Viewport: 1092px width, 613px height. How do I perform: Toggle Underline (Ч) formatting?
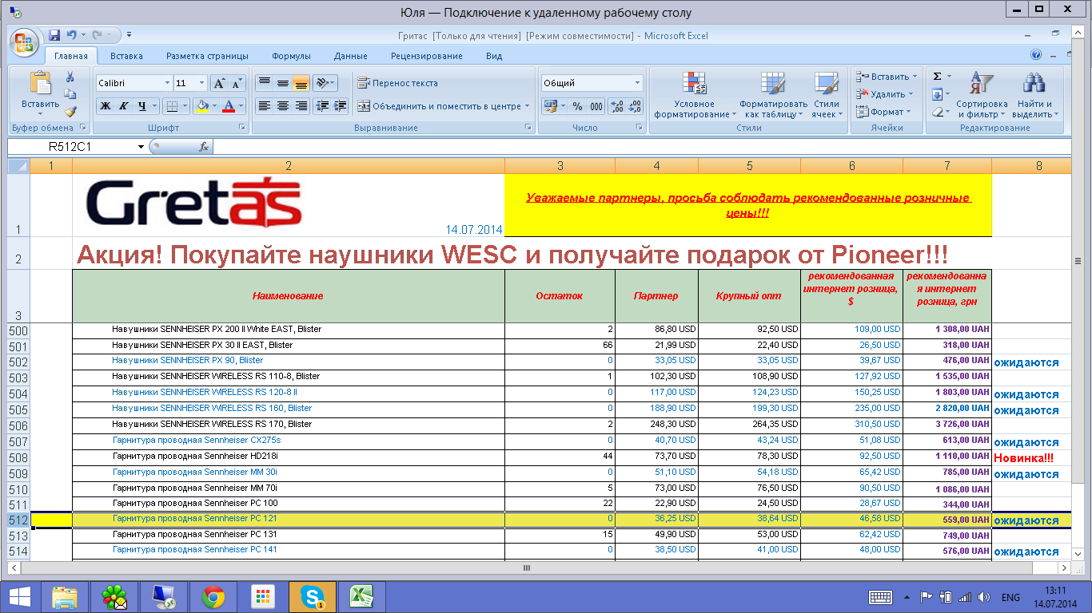click(141, 106)
